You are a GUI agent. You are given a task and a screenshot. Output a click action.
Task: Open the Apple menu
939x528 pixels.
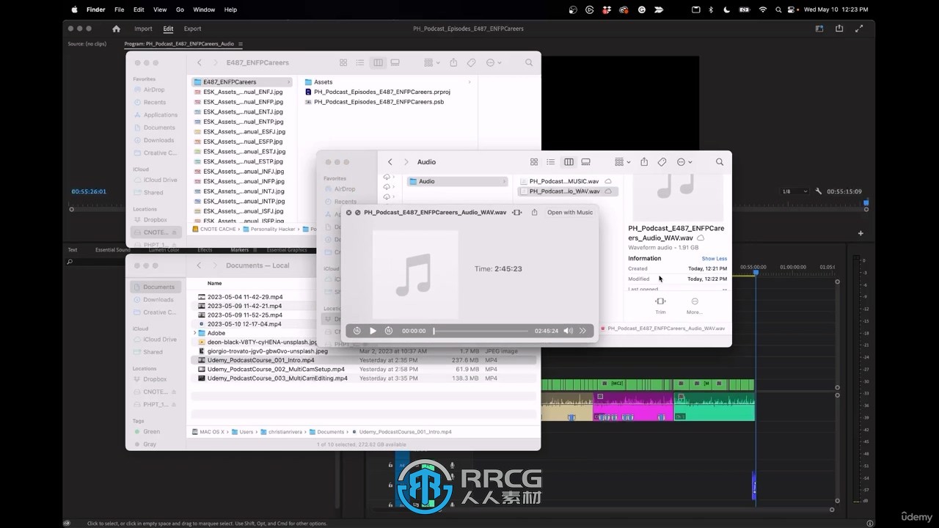[x=74, y=10]
